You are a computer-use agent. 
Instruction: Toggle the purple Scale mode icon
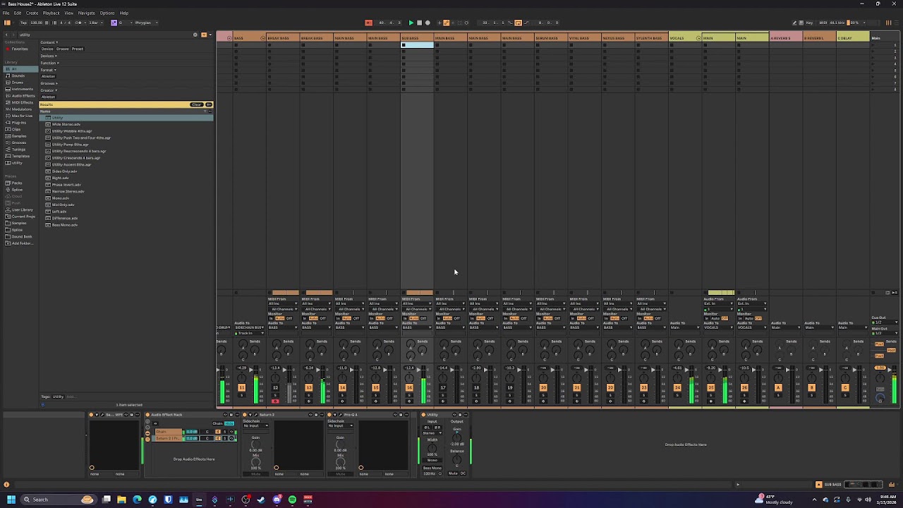(114, 23)
